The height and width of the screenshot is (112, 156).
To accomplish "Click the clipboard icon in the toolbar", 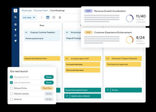I will click(x=60, y=17).
